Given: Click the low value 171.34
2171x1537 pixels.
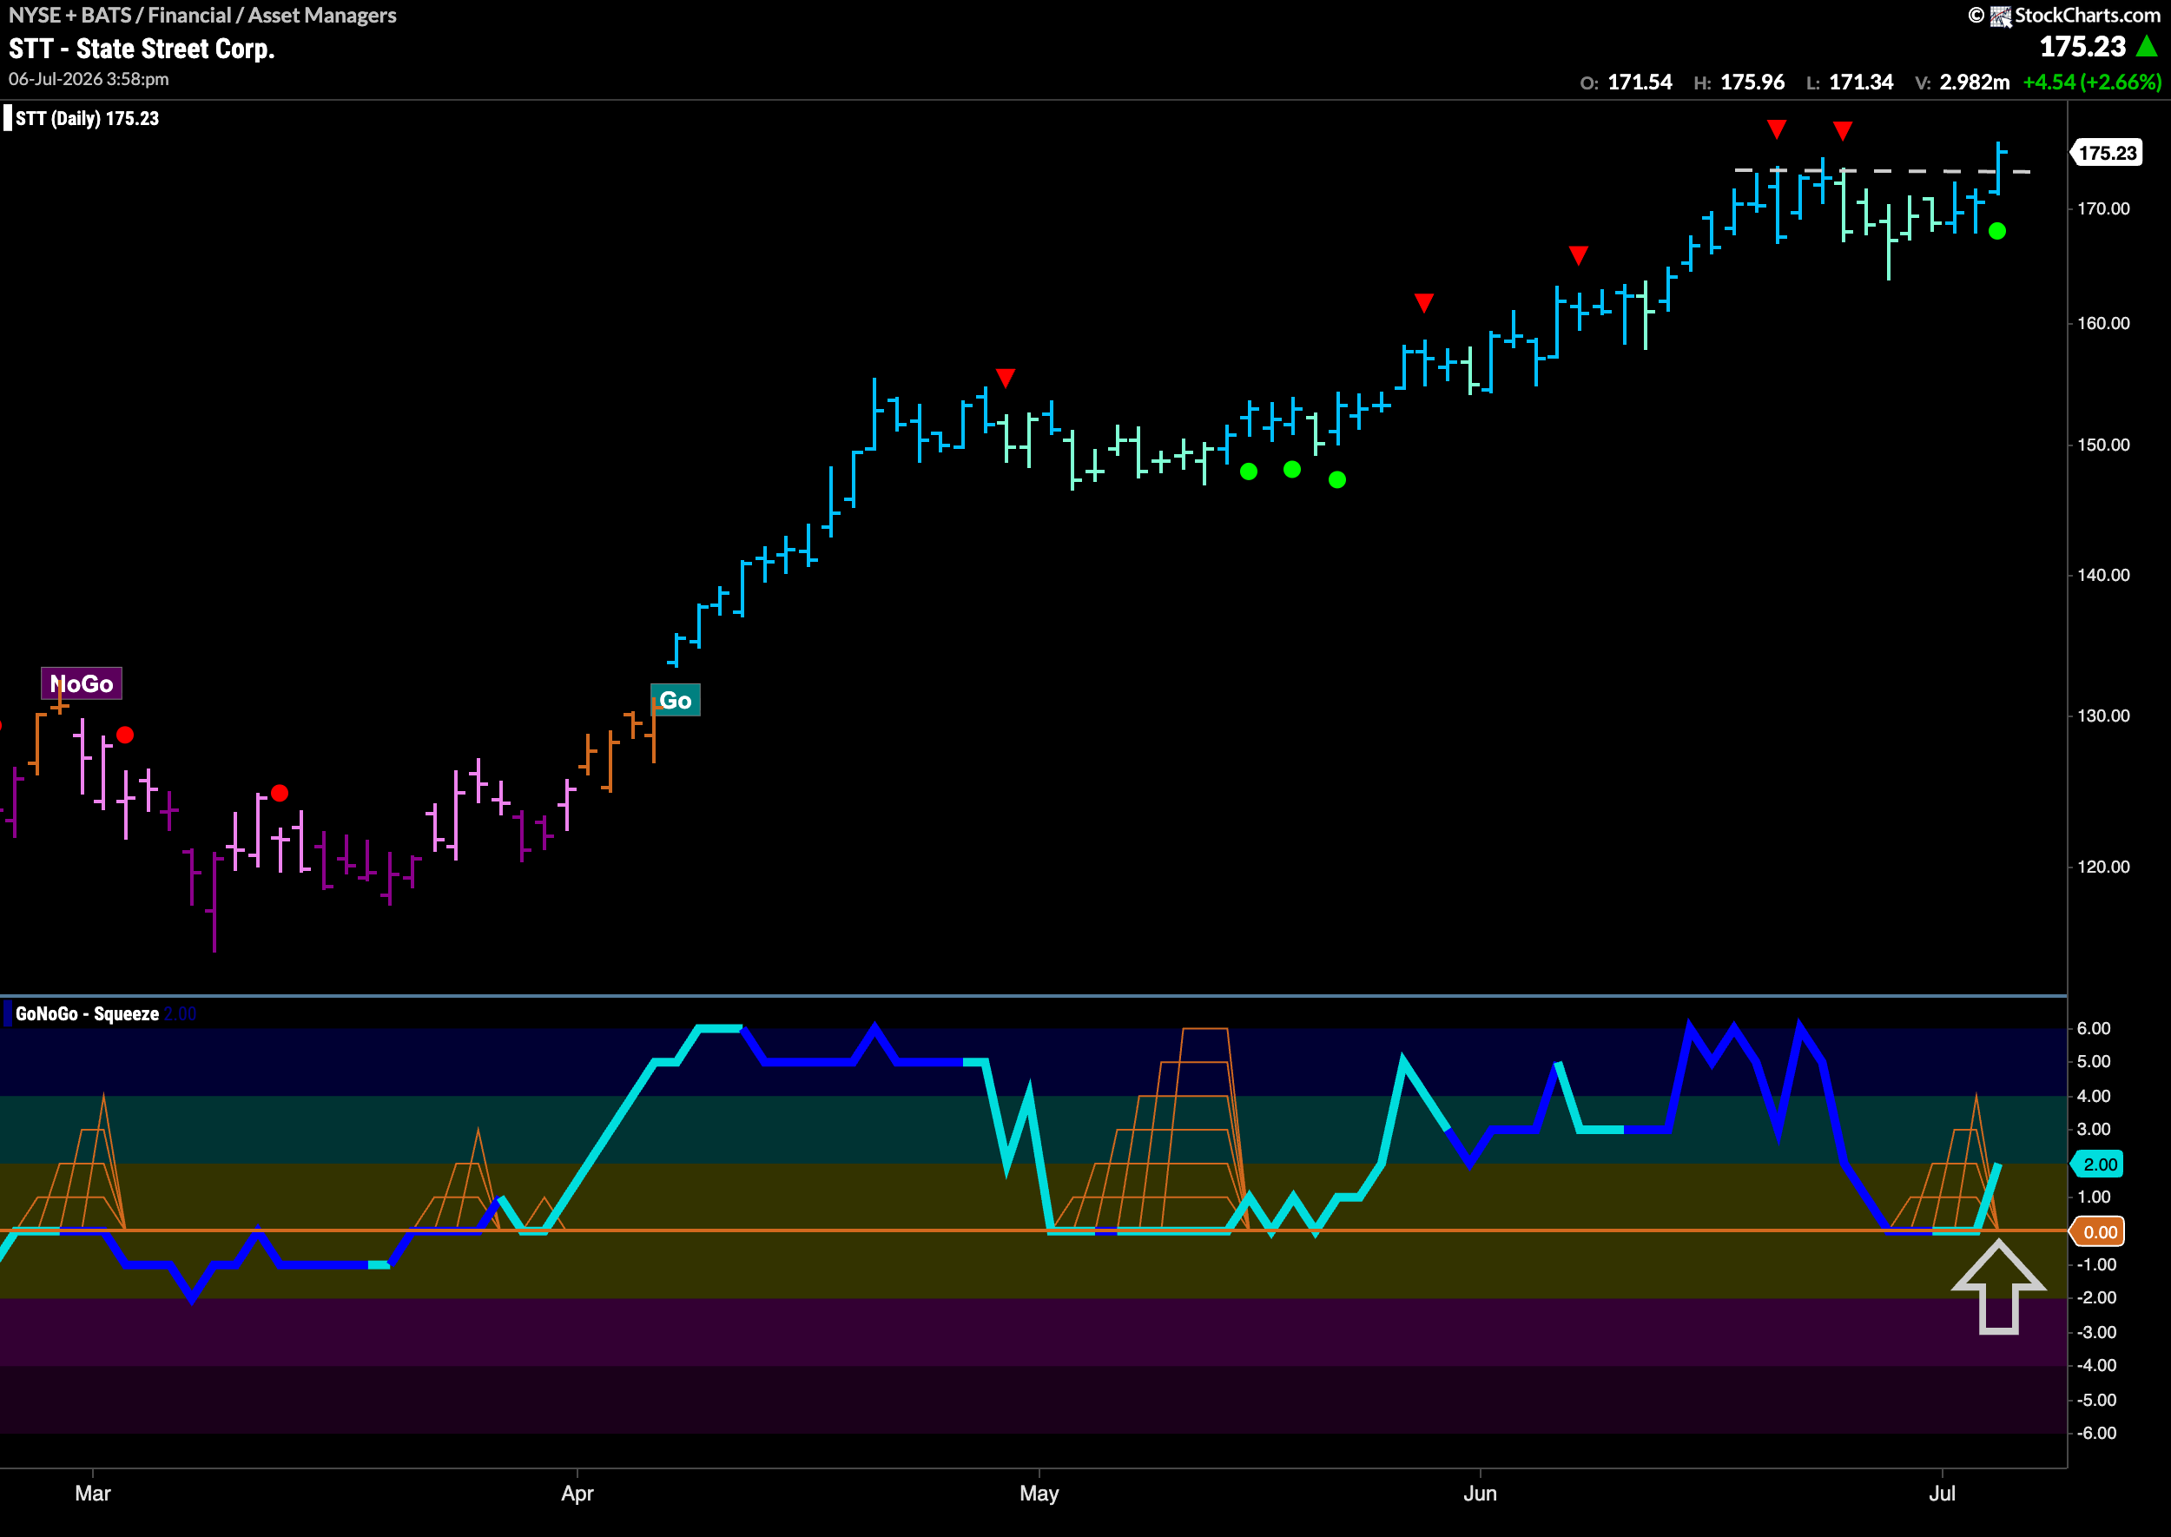Looking at the screenshot, I should pyautogui.click(x=1861, y=82).
